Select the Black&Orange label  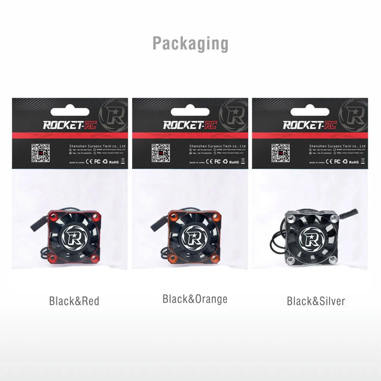click(x=195, y=299)
